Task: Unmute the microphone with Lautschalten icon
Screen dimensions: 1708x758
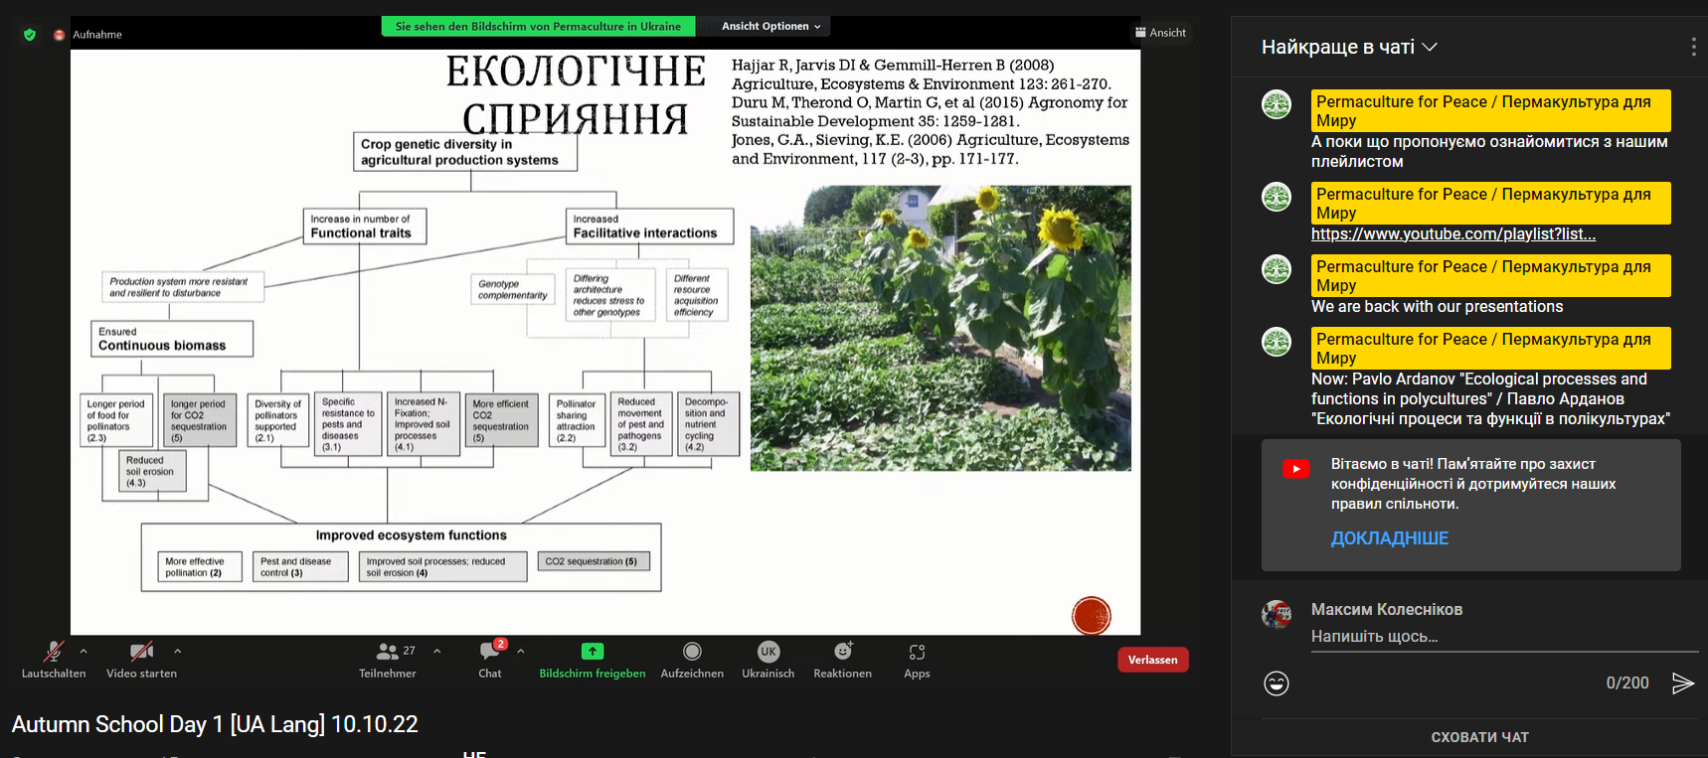Action: pos(54,652)
